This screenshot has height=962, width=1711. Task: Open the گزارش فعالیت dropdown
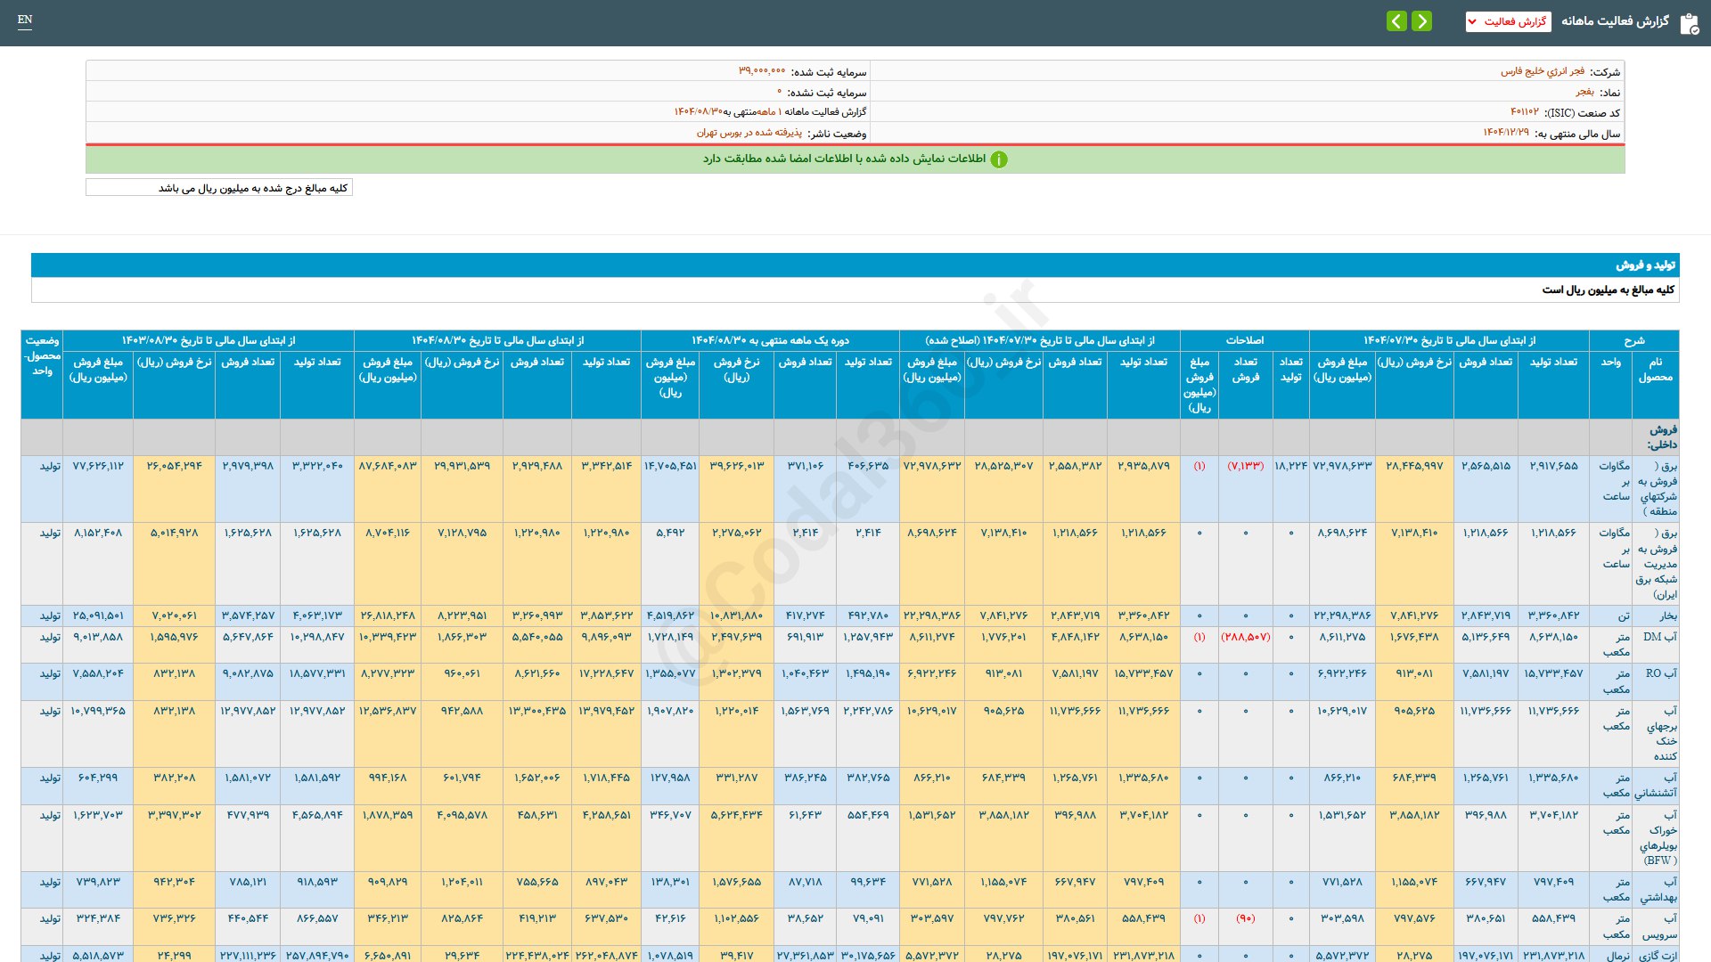point(1508,21)
